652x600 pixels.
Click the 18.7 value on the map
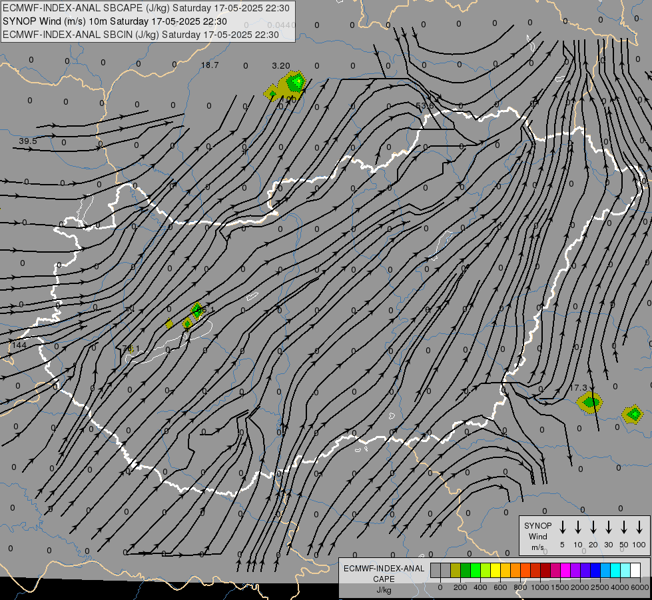[210, 65]
